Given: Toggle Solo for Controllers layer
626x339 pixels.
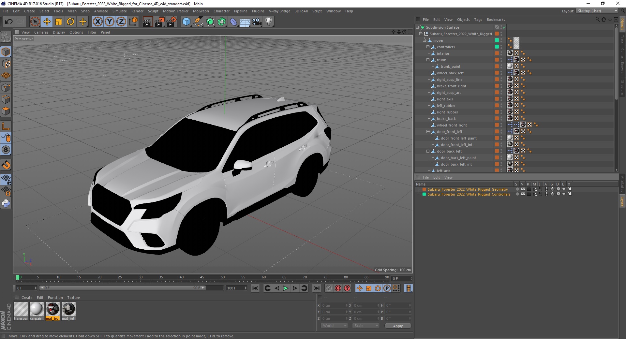Looking at the screenshot, I should click(x=517, y=194).
